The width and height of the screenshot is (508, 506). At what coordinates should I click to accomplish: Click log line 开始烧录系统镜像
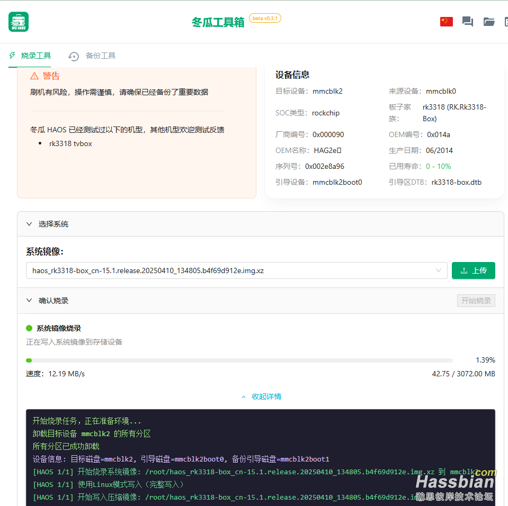pyautogui.click(x=256, y=472)
